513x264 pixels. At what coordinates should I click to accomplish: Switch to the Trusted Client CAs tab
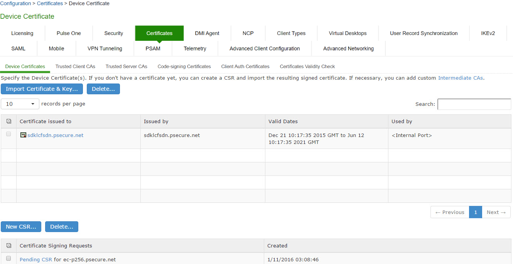75,67
